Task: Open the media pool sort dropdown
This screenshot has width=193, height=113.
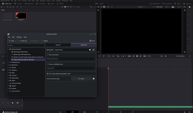Action: pos(91,7)
